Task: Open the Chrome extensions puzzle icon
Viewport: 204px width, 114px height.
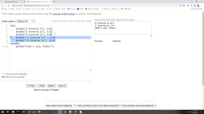Action: [x=195, y=6]
